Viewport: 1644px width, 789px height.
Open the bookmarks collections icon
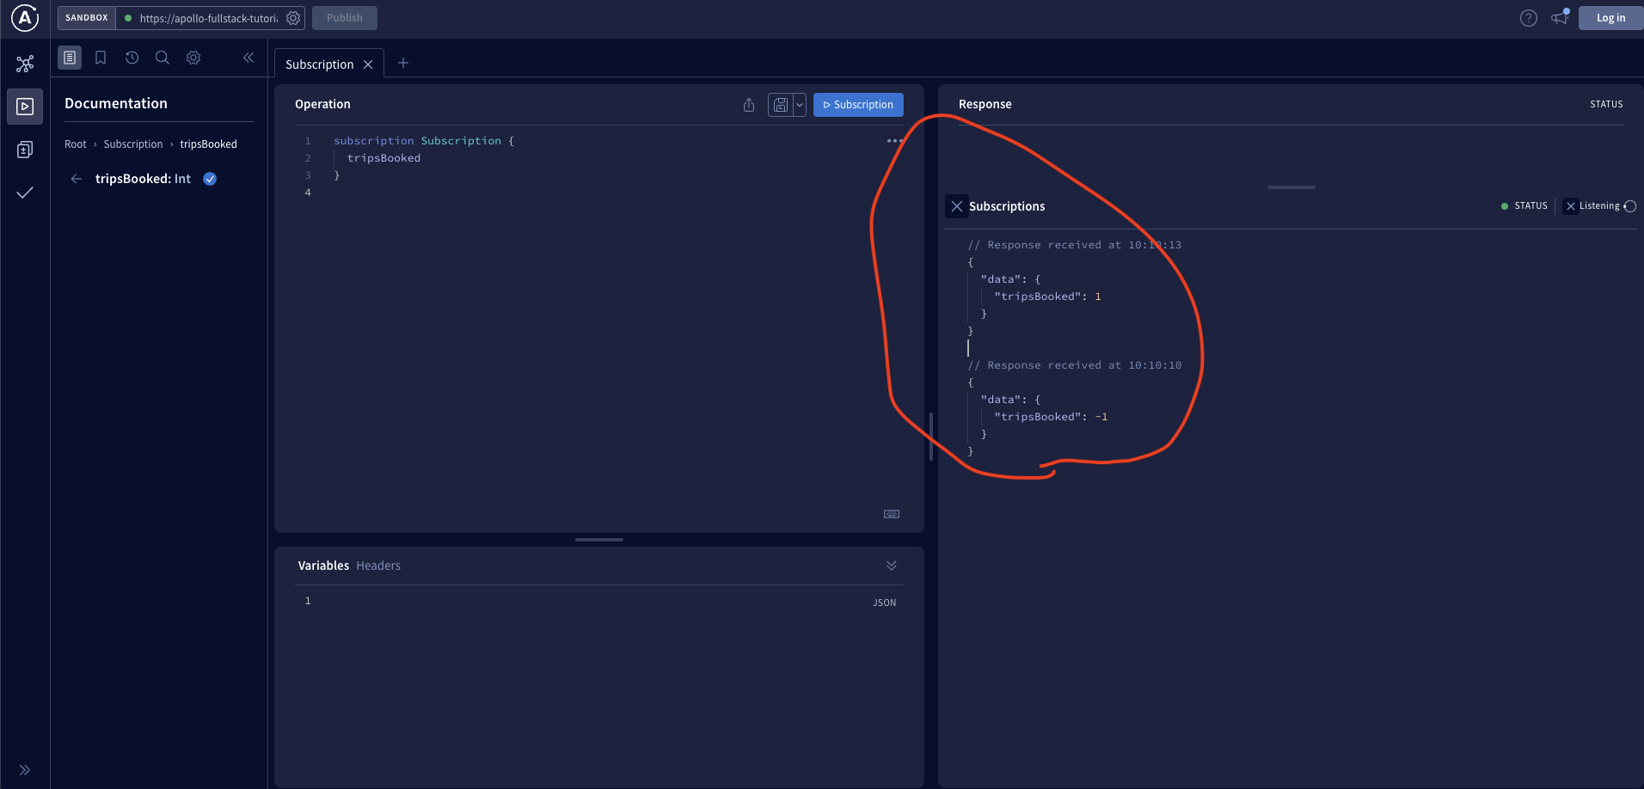click(x=101, y=58)
